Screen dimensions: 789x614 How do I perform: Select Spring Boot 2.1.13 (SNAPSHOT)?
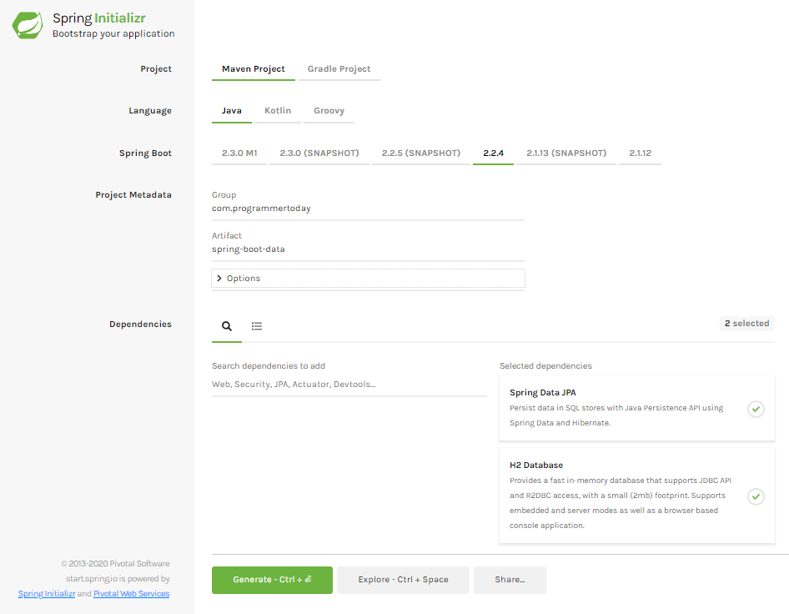566,153
